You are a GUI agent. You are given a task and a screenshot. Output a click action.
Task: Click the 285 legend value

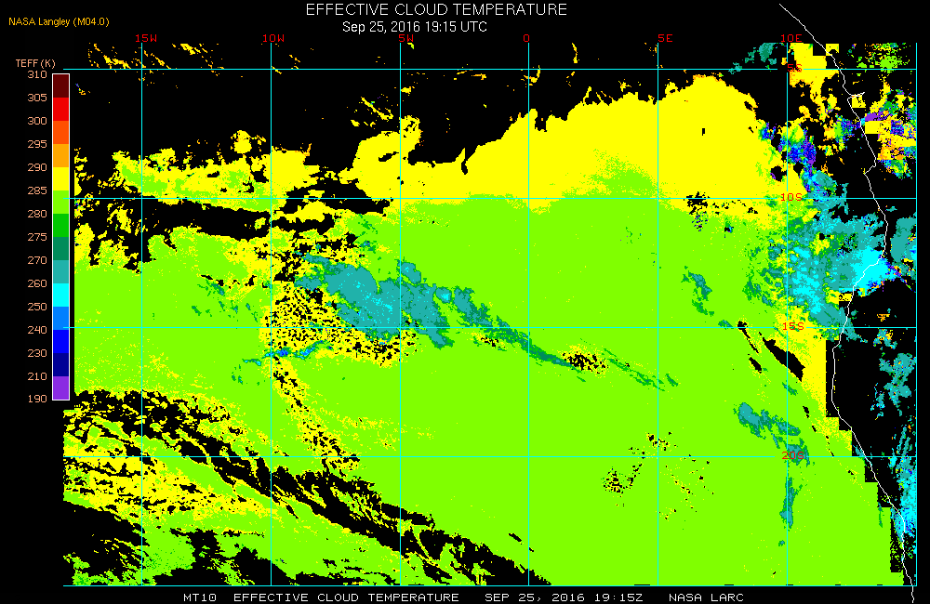37,190
